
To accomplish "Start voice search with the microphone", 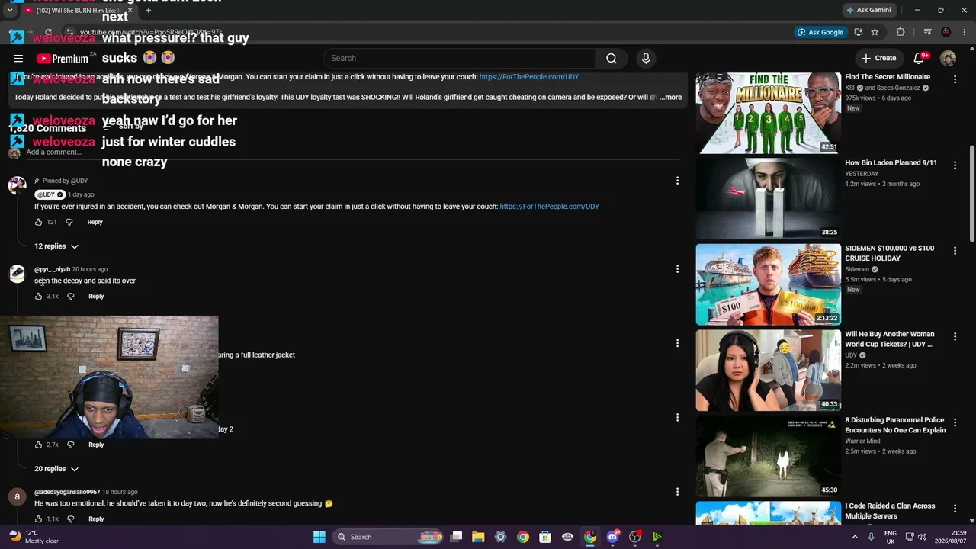I will [x=646, y=59].
